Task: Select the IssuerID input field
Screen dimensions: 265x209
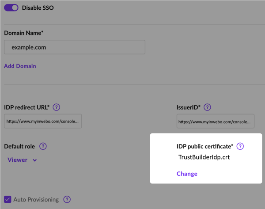Action: pyautogui.click(x=216, y=121)
